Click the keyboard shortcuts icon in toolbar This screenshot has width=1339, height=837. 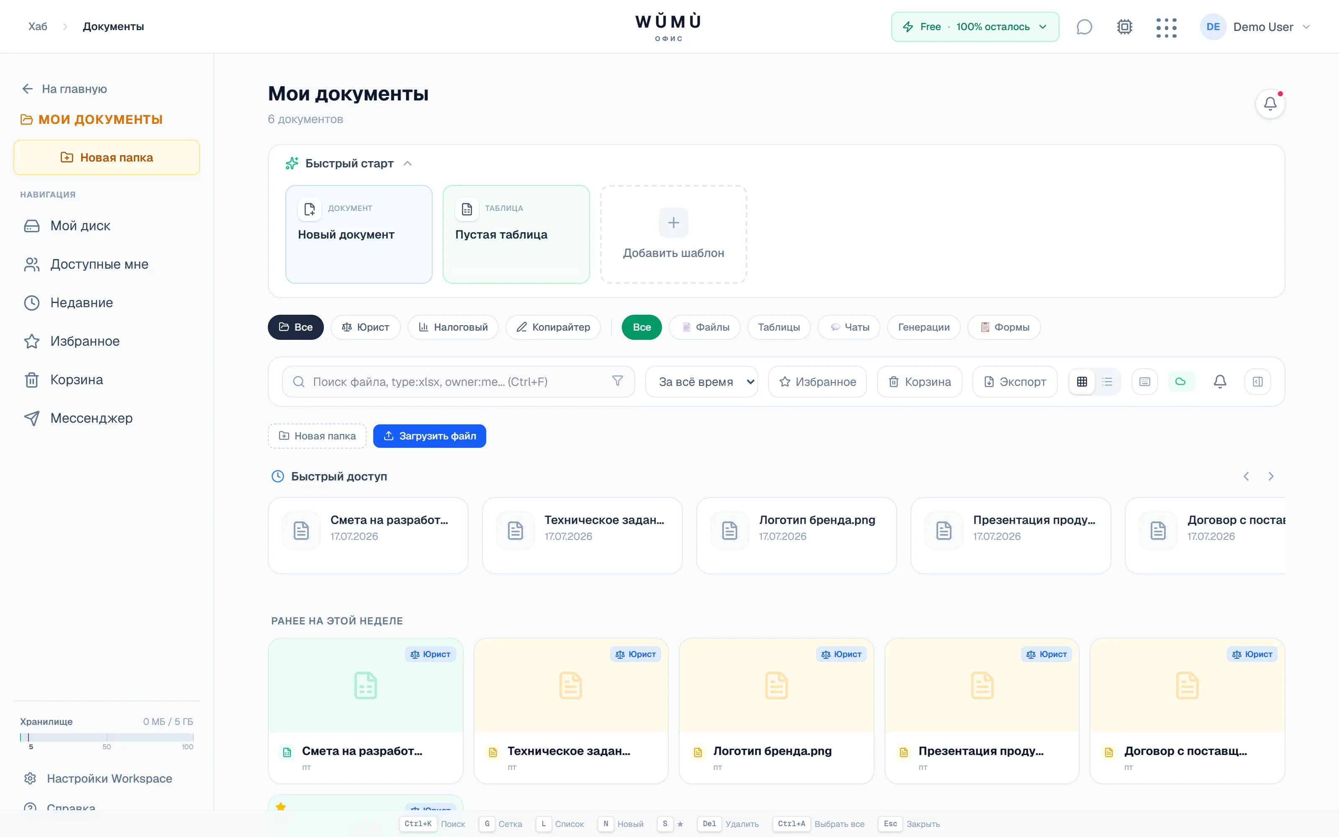[1144, 381]
